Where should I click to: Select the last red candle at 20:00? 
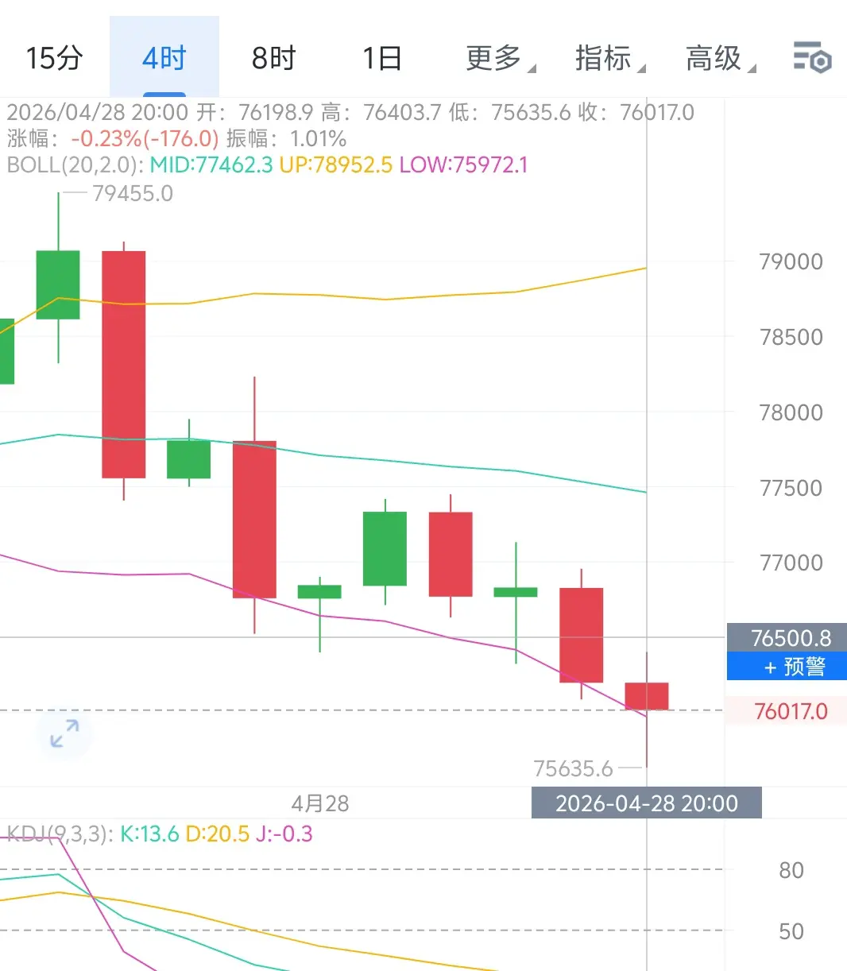point(647,696)
